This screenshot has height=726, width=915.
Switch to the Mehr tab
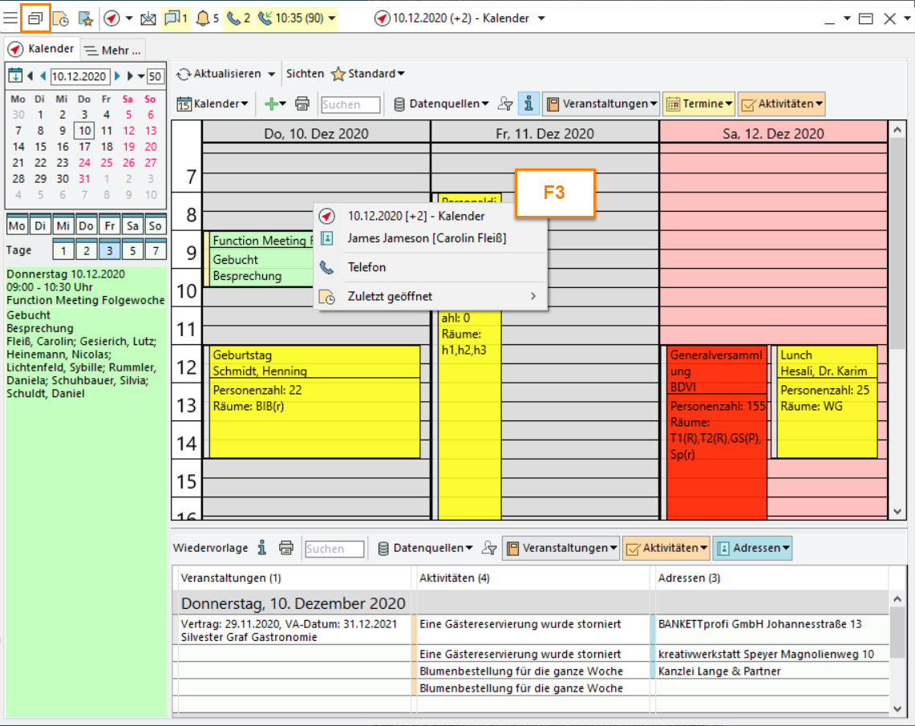(x=113, y=51)
